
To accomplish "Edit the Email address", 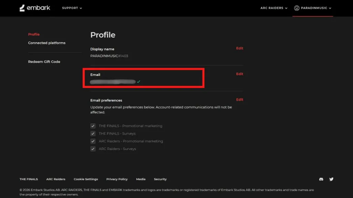I will pyautogui.click(x=240, y=74).
